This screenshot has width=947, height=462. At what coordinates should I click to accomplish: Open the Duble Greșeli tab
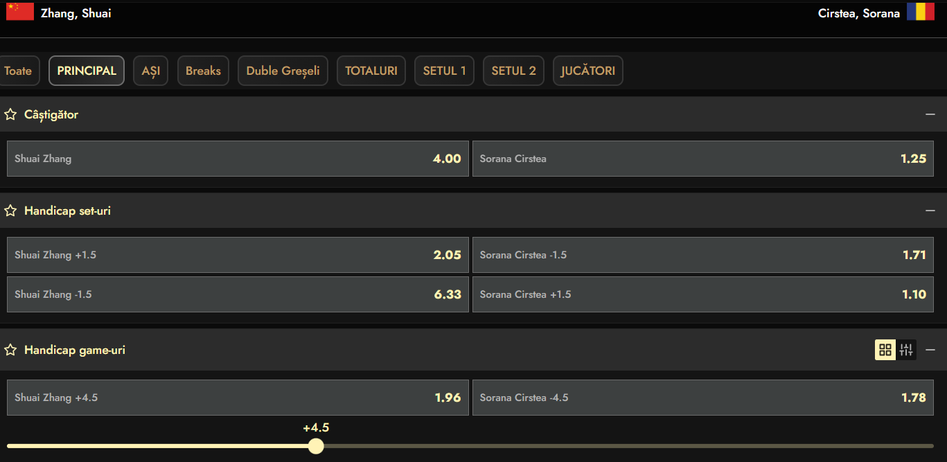point(283,71)
